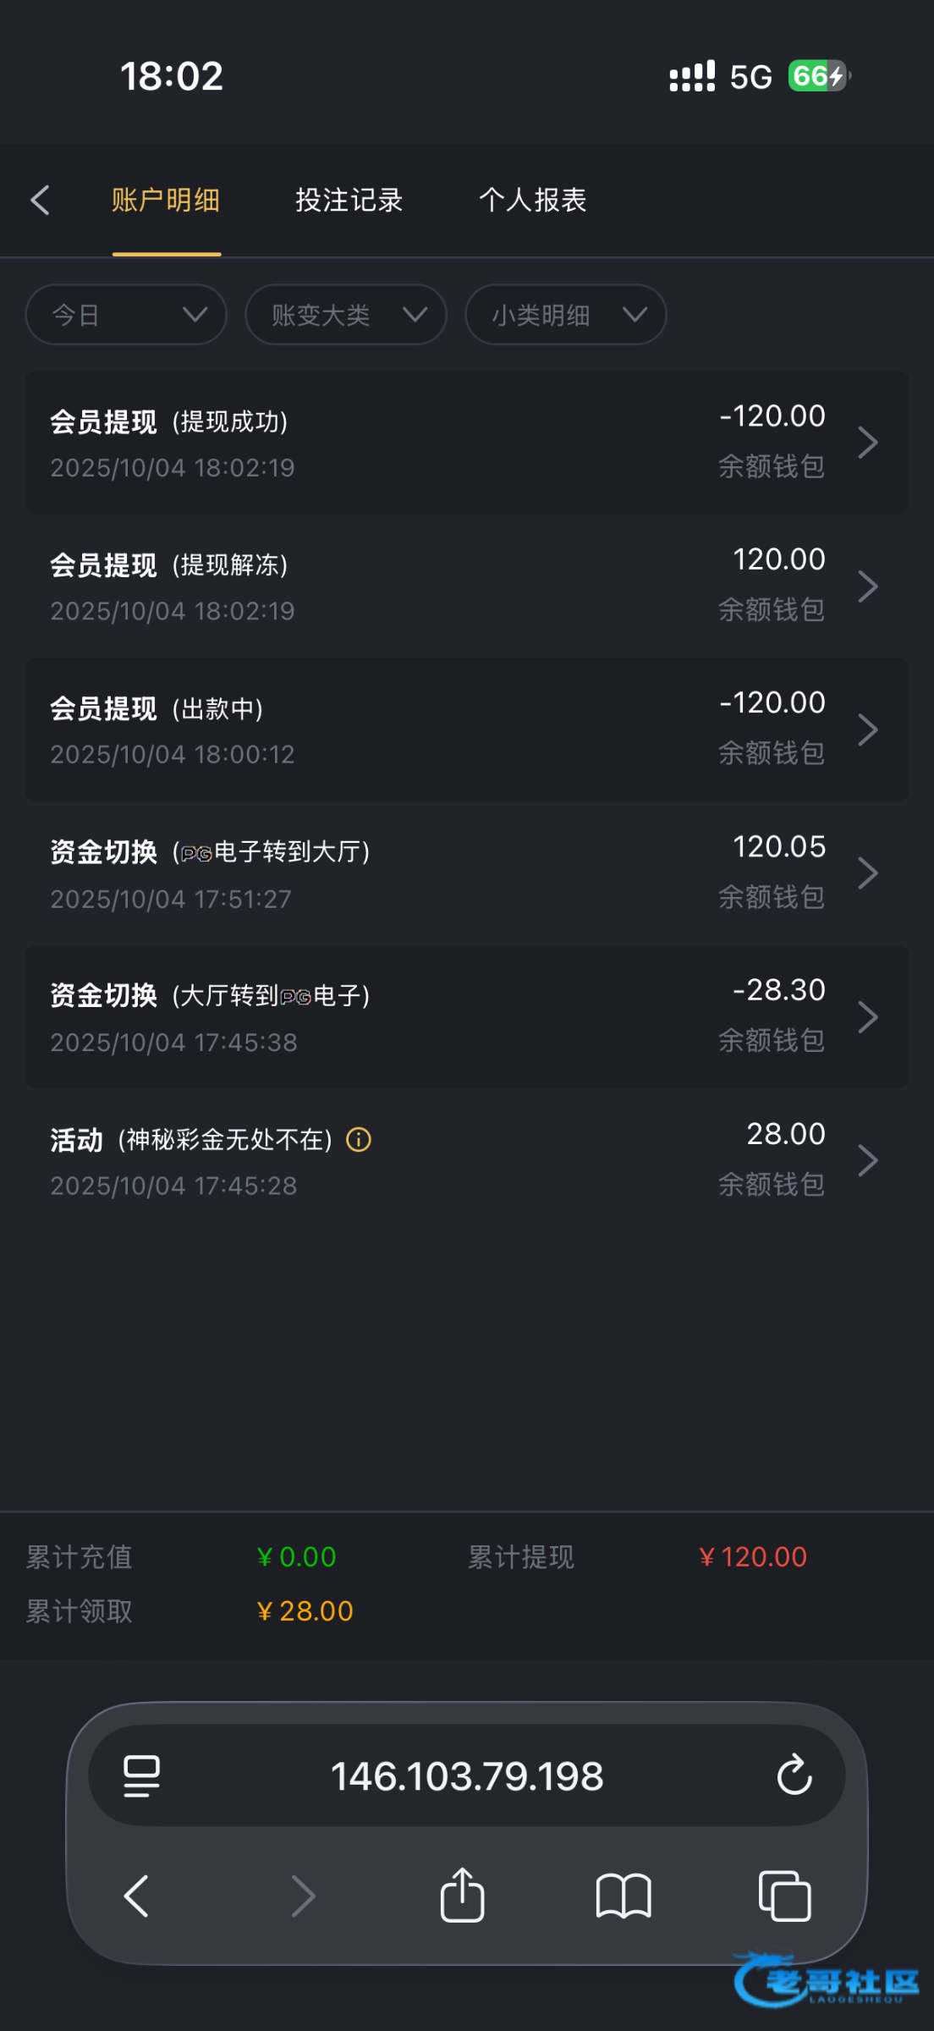Image resolution: width=934 pixels, height=2031 pixels.
Task: Tap the browser forward arrow
Action: tap(303, 1896)
